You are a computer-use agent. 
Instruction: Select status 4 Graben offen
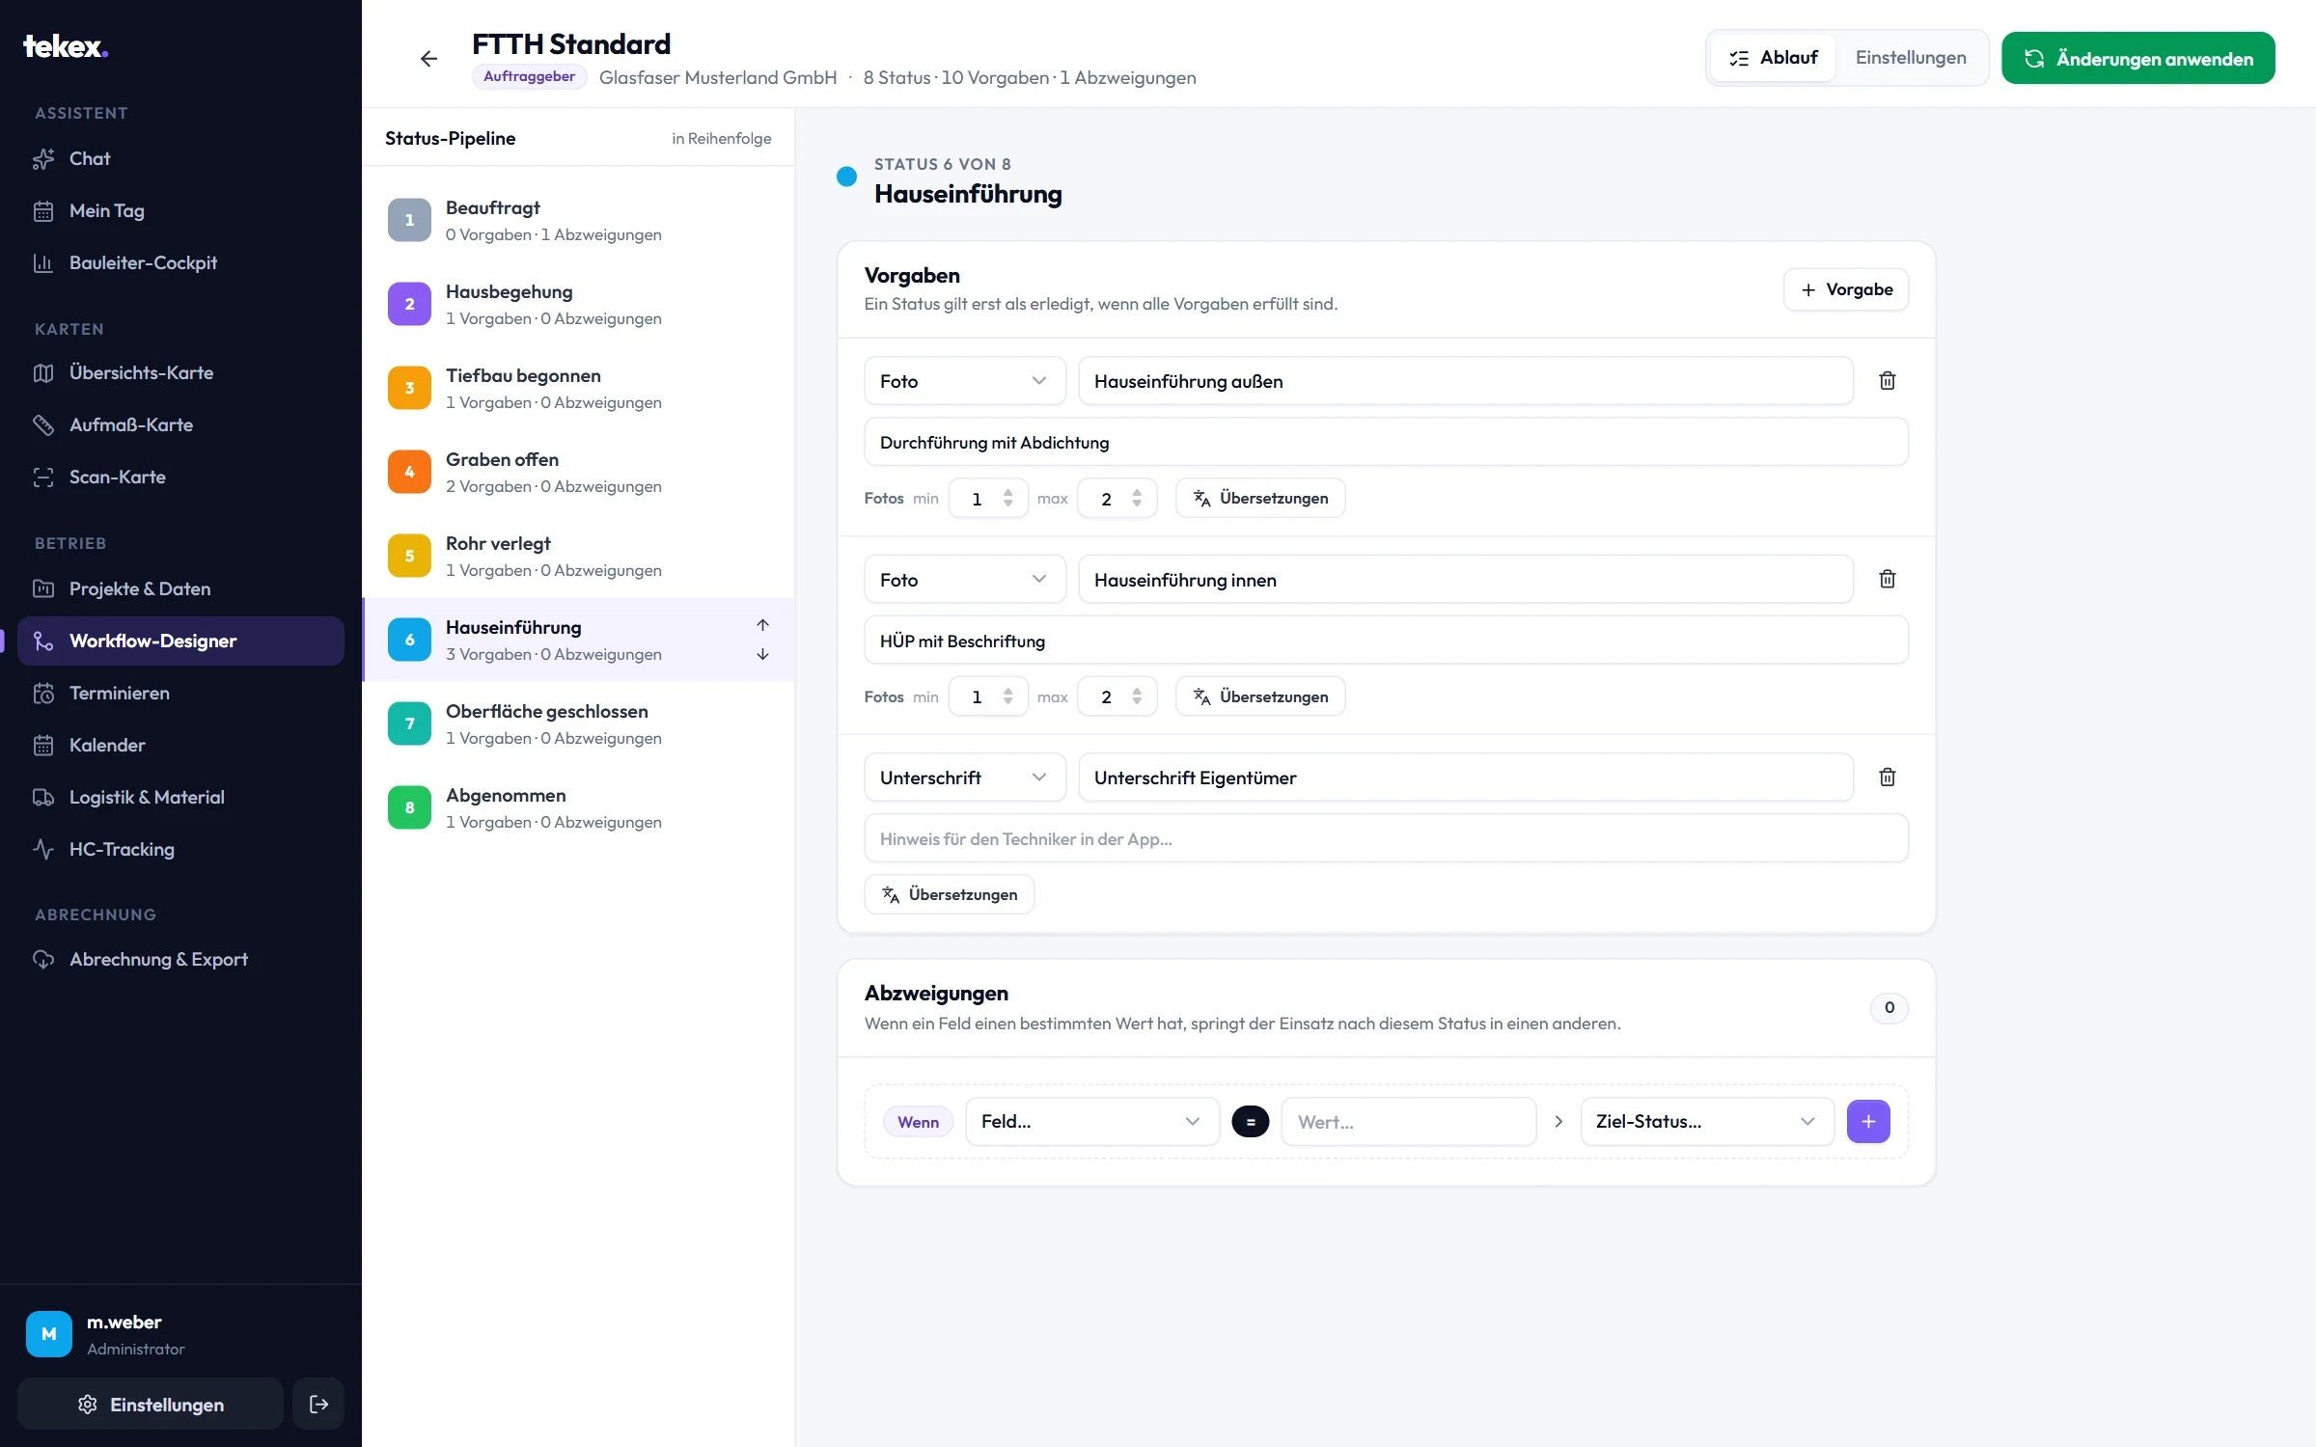578,472
